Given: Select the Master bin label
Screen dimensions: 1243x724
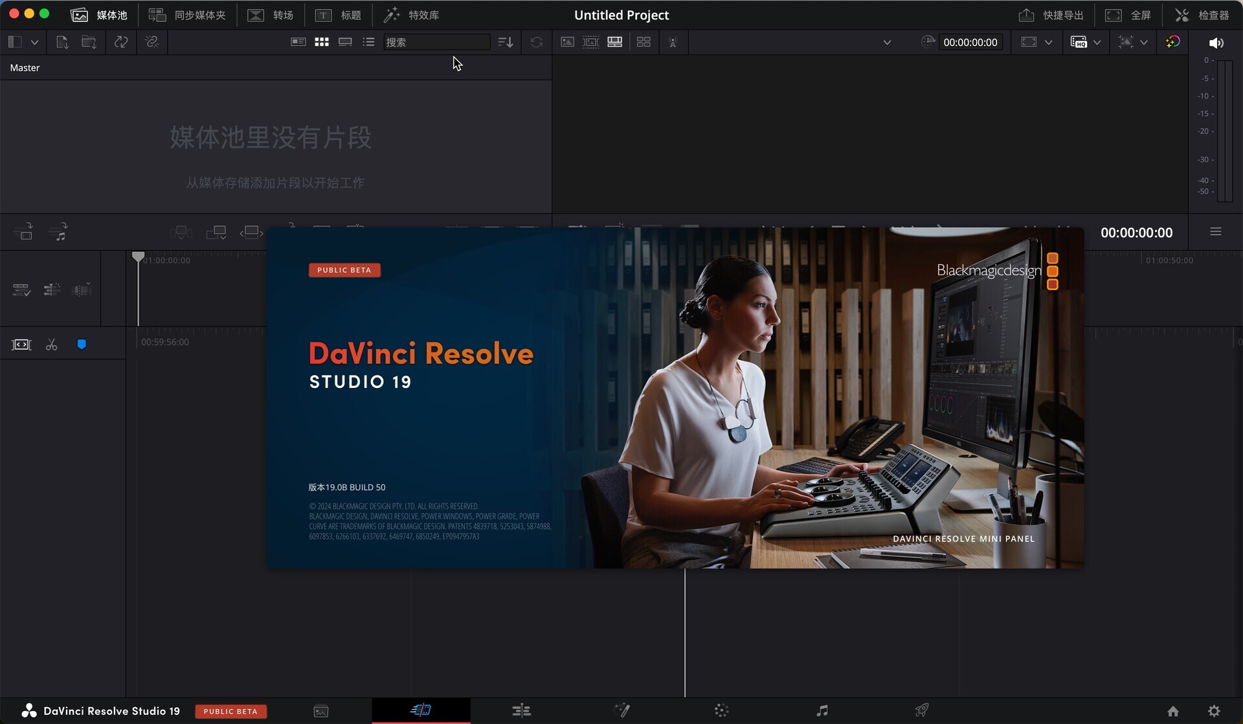Looking at the screenshot, I should point(25,67).
